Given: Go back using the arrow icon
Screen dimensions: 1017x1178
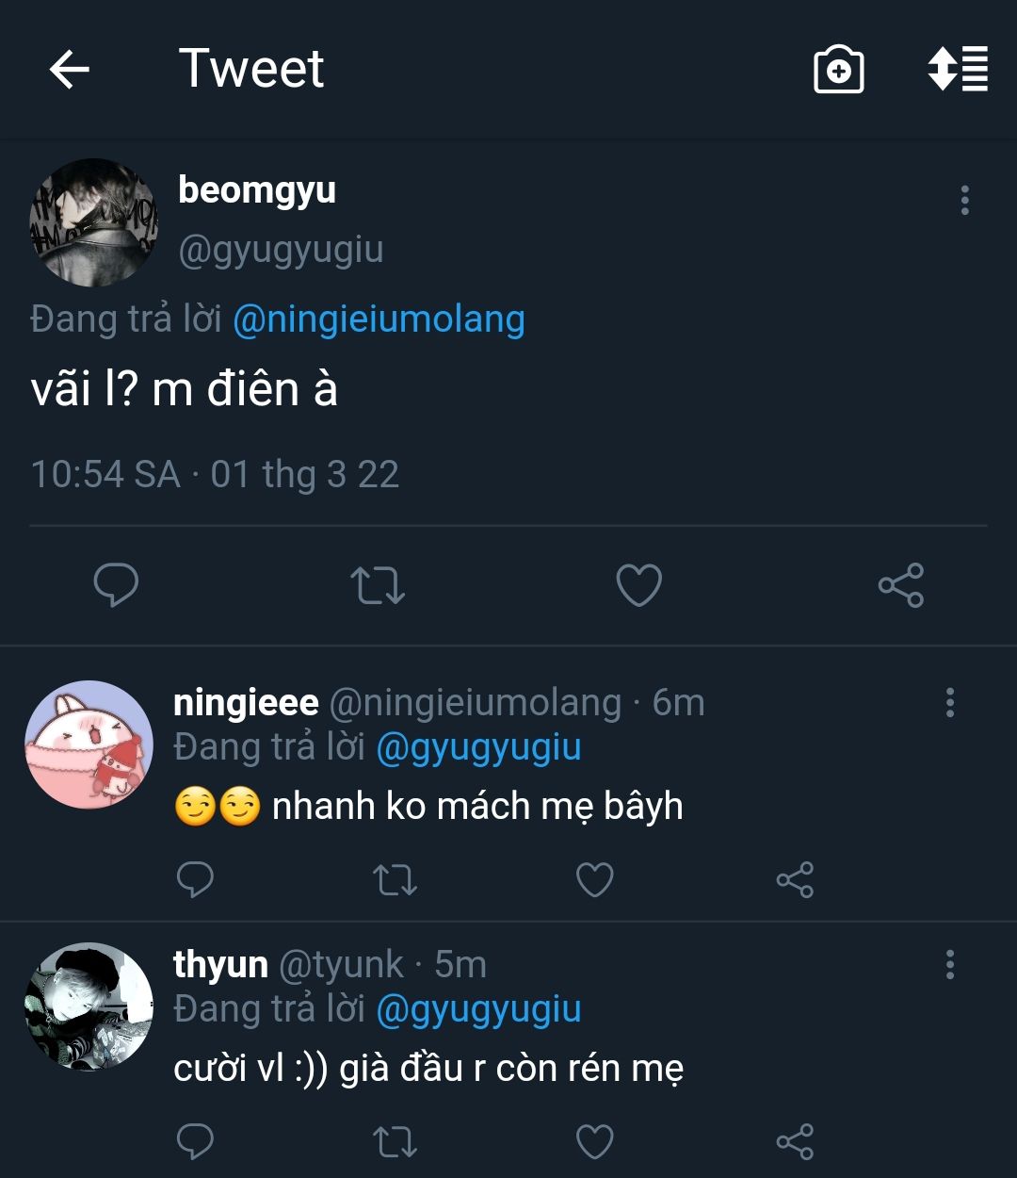Looking at the screenshot, I should [69, 70].
